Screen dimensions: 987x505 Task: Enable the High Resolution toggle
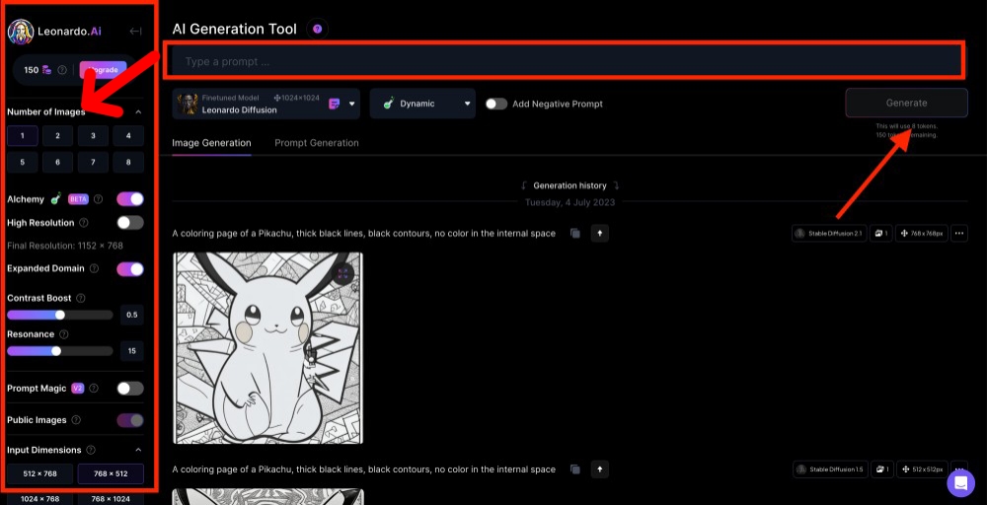[x=130, y=223]
